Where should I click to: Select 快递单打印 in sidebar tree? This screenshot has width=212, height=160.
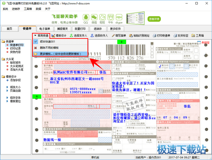[x=17, y=45]
